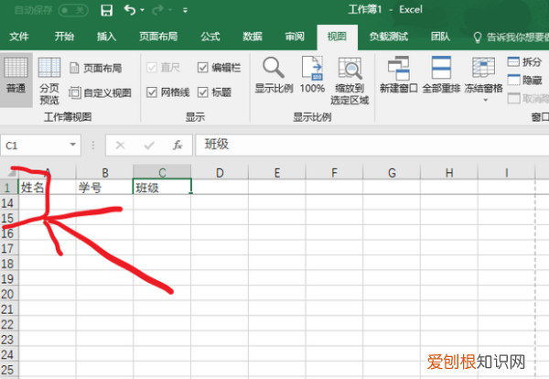Toggle the 网格线 gridlines checkbox
The height and width of the screenshot is (379, 549).
pyautogui.click(x=152, y=92)
